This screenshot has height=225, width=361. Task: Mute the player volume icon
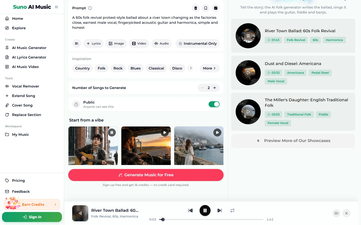[336, 213]
